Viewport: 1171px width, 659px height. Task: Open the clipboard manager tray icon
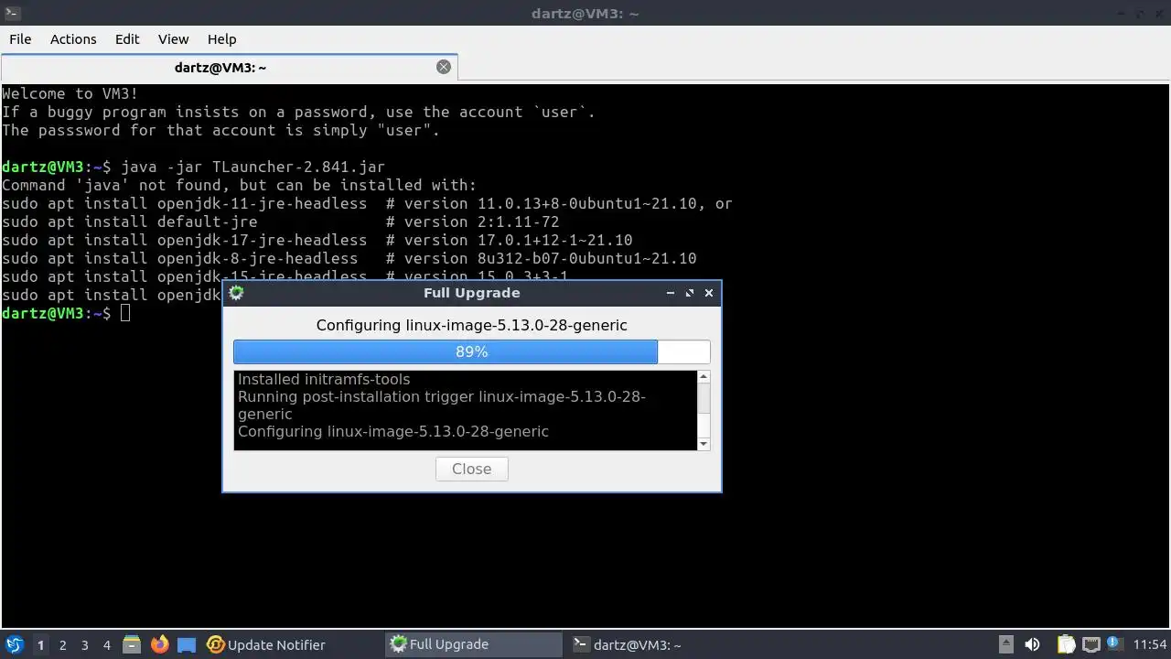tap(1066, 644)
